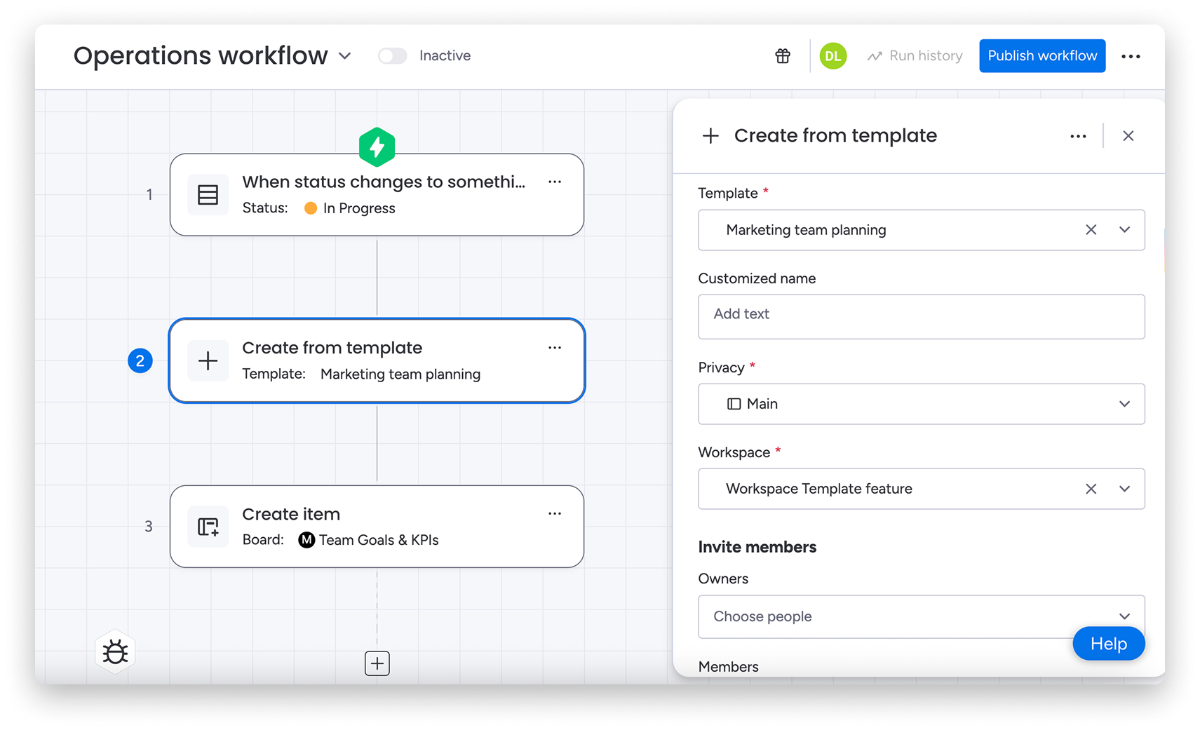Screen dimensions: 1200x730
Task: Click the DL user avatar
Action: [832, 56]
